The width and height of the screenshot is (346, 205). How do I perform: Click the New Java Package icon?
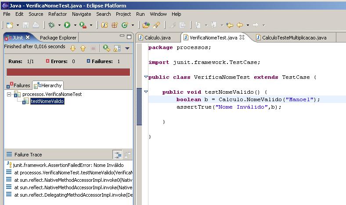click(115, 25)
